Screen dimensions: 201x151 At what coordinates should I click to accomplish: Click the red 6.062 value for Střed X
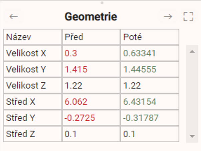pos(76,102)
